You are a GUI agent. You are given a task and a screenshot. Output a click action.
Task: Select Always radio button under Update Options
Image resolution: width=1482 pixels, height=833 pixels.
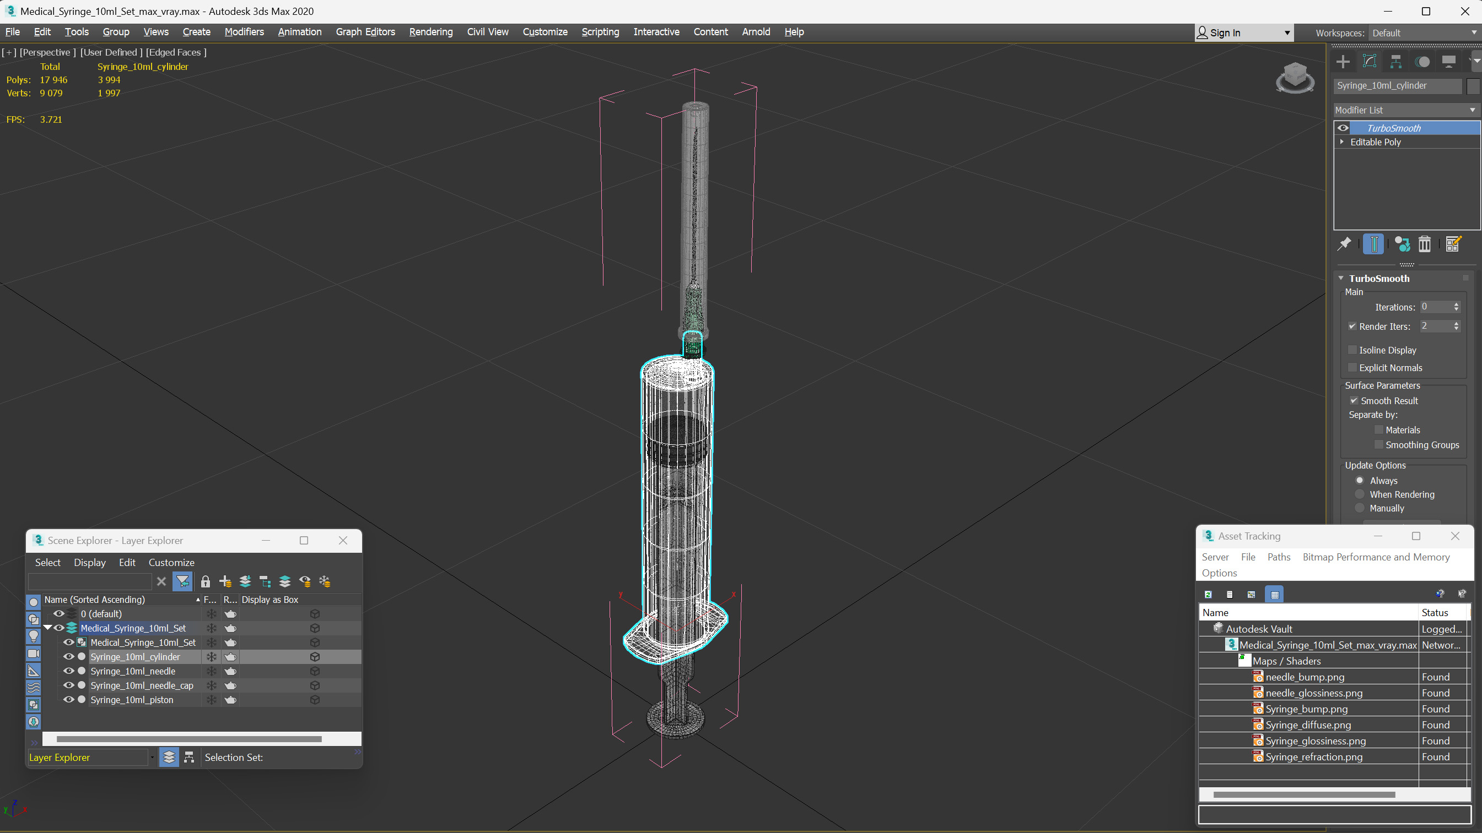[1359, 479]
